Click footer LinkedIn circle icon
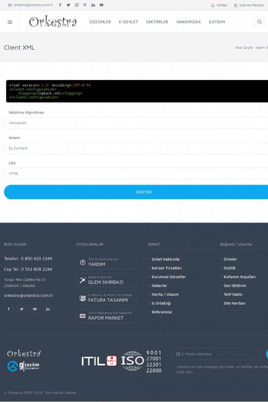This screenshot has height=402, width=268. (x=48, y=309)
